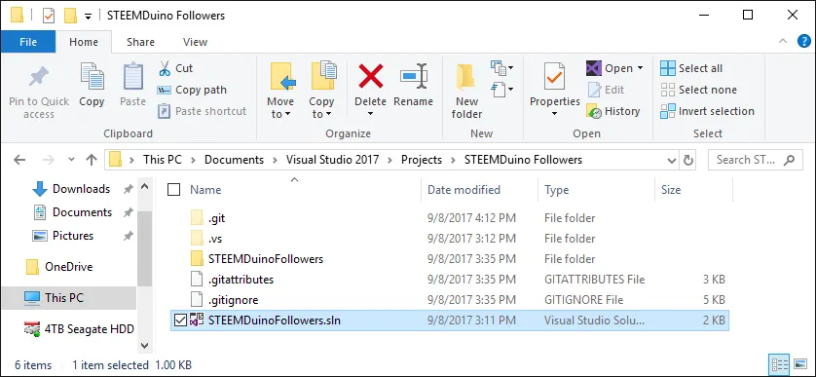816x377 pixels.
Task: Open the address bar history dropdown
Action: (672, 161)
